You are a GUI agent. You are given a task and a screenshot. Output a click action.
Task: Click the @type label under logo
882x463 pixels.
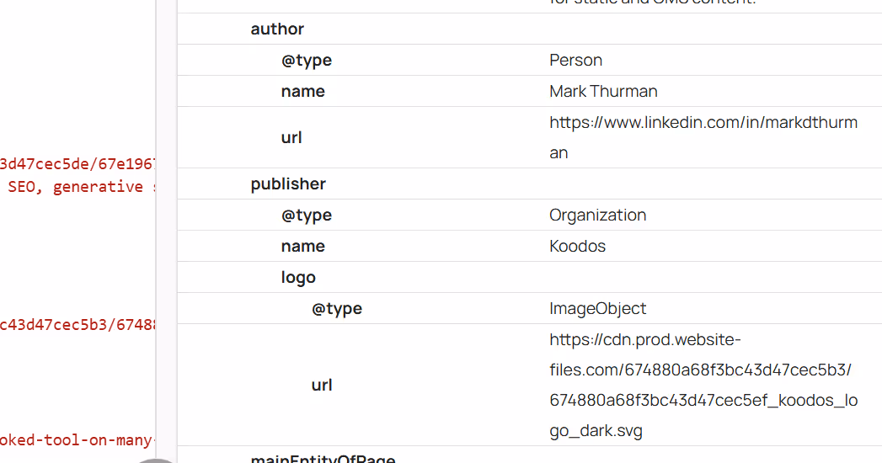[336, 308]
